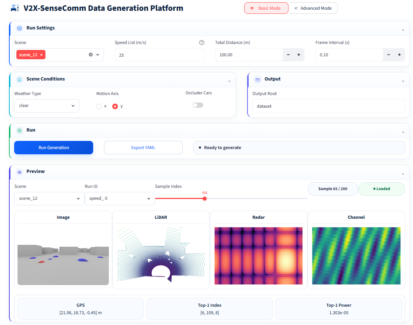Click the Loaded status badge
Screen dimensions: 413x325
coord(382,189)
